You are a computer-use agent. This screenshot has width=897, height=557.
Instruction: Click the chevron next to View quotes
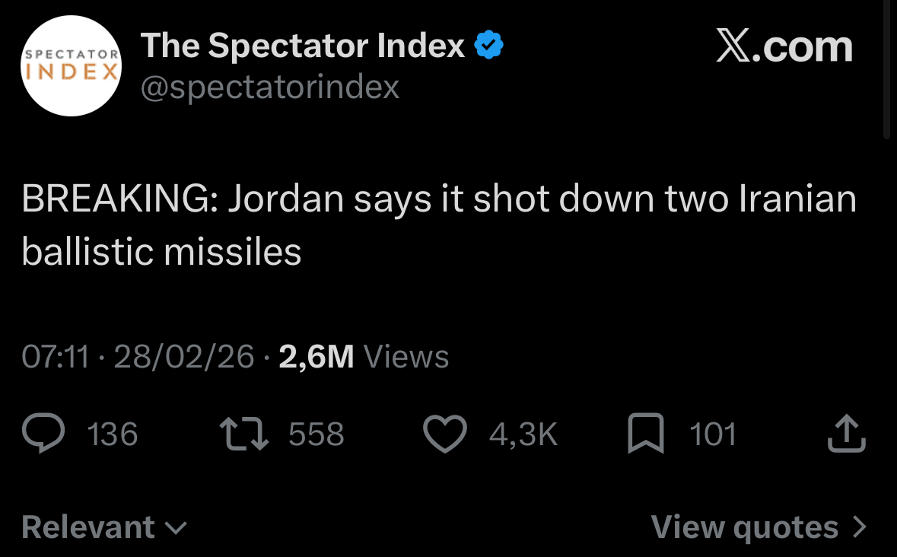(859, 527)
